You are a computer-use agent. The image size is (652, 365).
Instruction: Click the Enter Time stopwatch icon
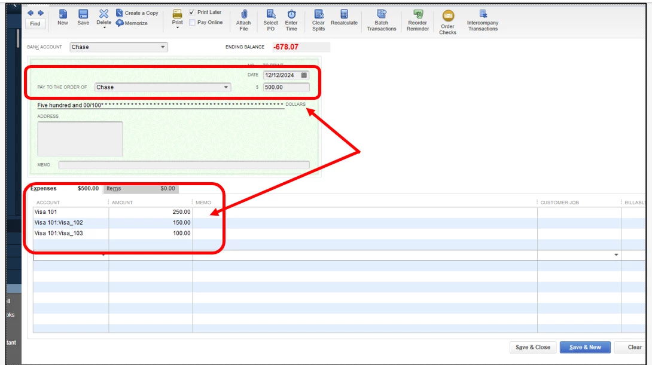pos(291,14)
